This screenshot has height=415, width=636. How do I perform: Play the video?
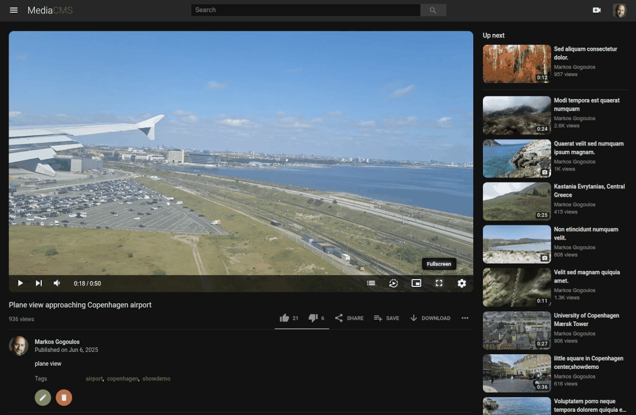tap(20, 283)
